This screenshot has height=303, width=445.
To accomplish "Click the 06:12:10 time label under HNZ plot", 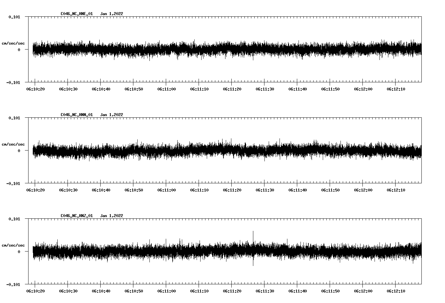I will pos(396,291).
